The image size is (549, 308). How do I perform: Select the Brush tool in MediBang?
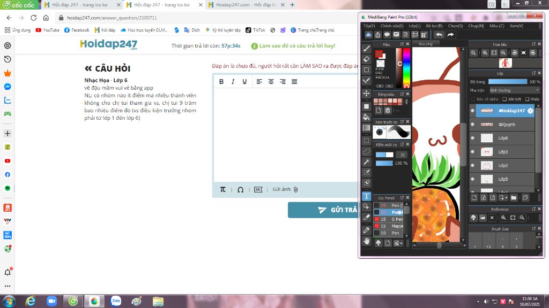pos(367,49)
